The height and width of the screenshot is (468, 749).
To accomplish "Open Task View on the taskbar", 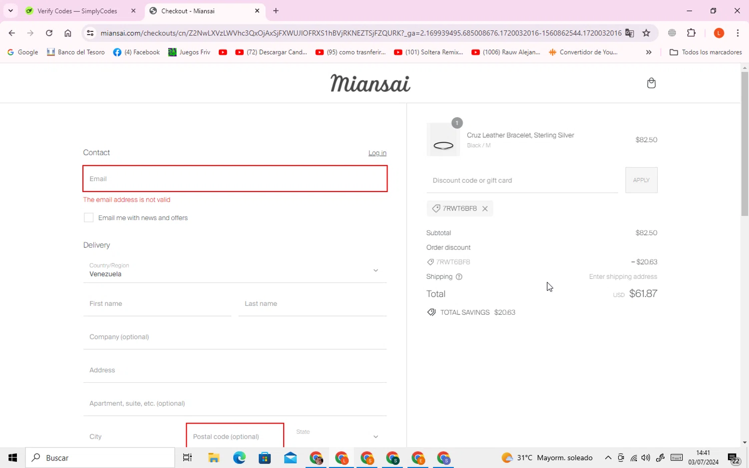I will click(x=187, y=458).
